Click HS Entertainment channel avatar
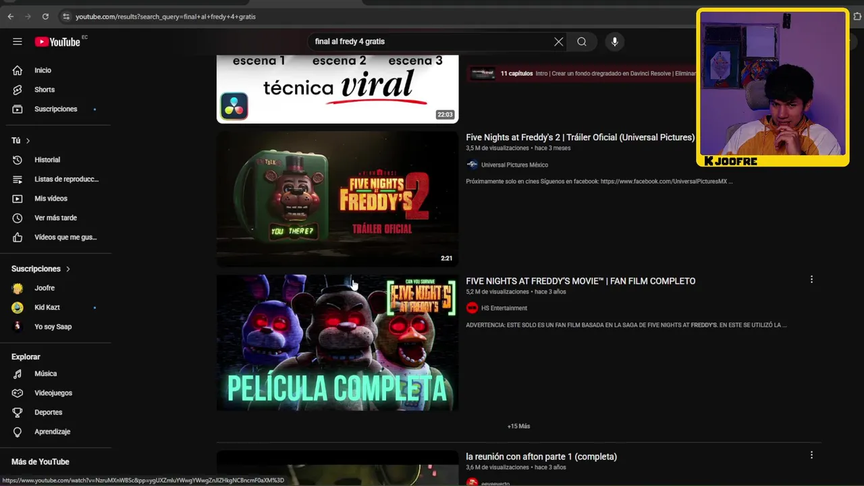 click(472, 308)
